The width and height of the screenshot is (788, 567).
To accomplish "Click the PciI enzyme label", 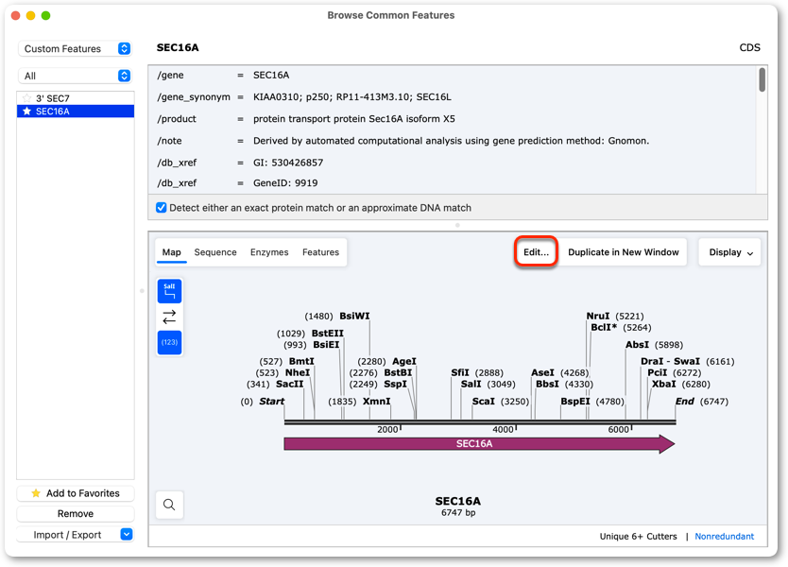I will tap(658, 372).
